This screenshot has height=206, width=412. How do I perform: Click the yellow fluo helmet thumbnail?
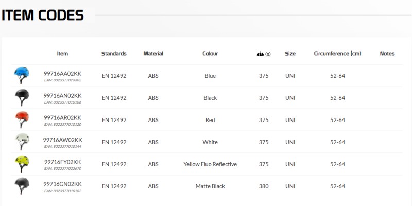click(x=22, y=164)
